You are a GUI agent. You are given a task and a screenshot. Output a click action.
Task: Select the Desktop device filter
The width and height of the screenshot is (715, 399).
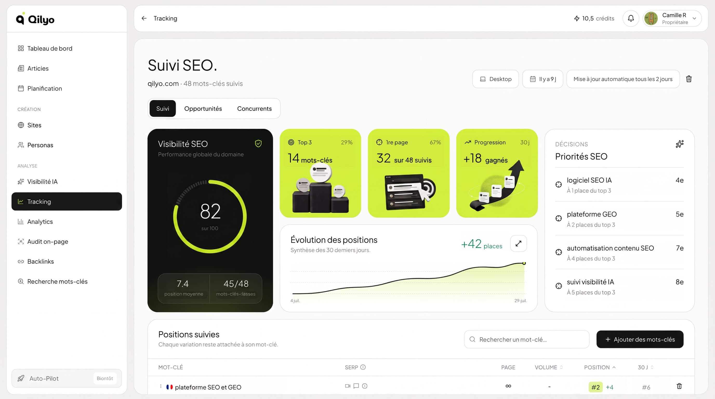click(x=495, y=79)
